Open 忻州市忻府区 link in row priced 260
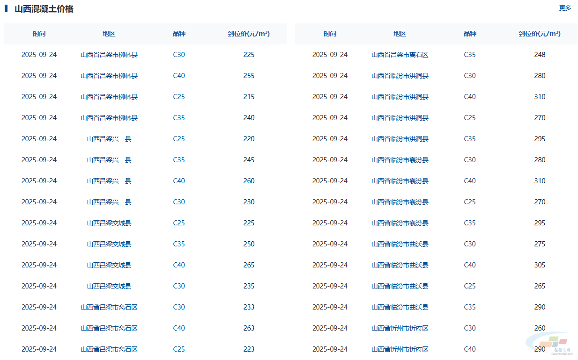The image size is (578, 360). tap(400, 328)
